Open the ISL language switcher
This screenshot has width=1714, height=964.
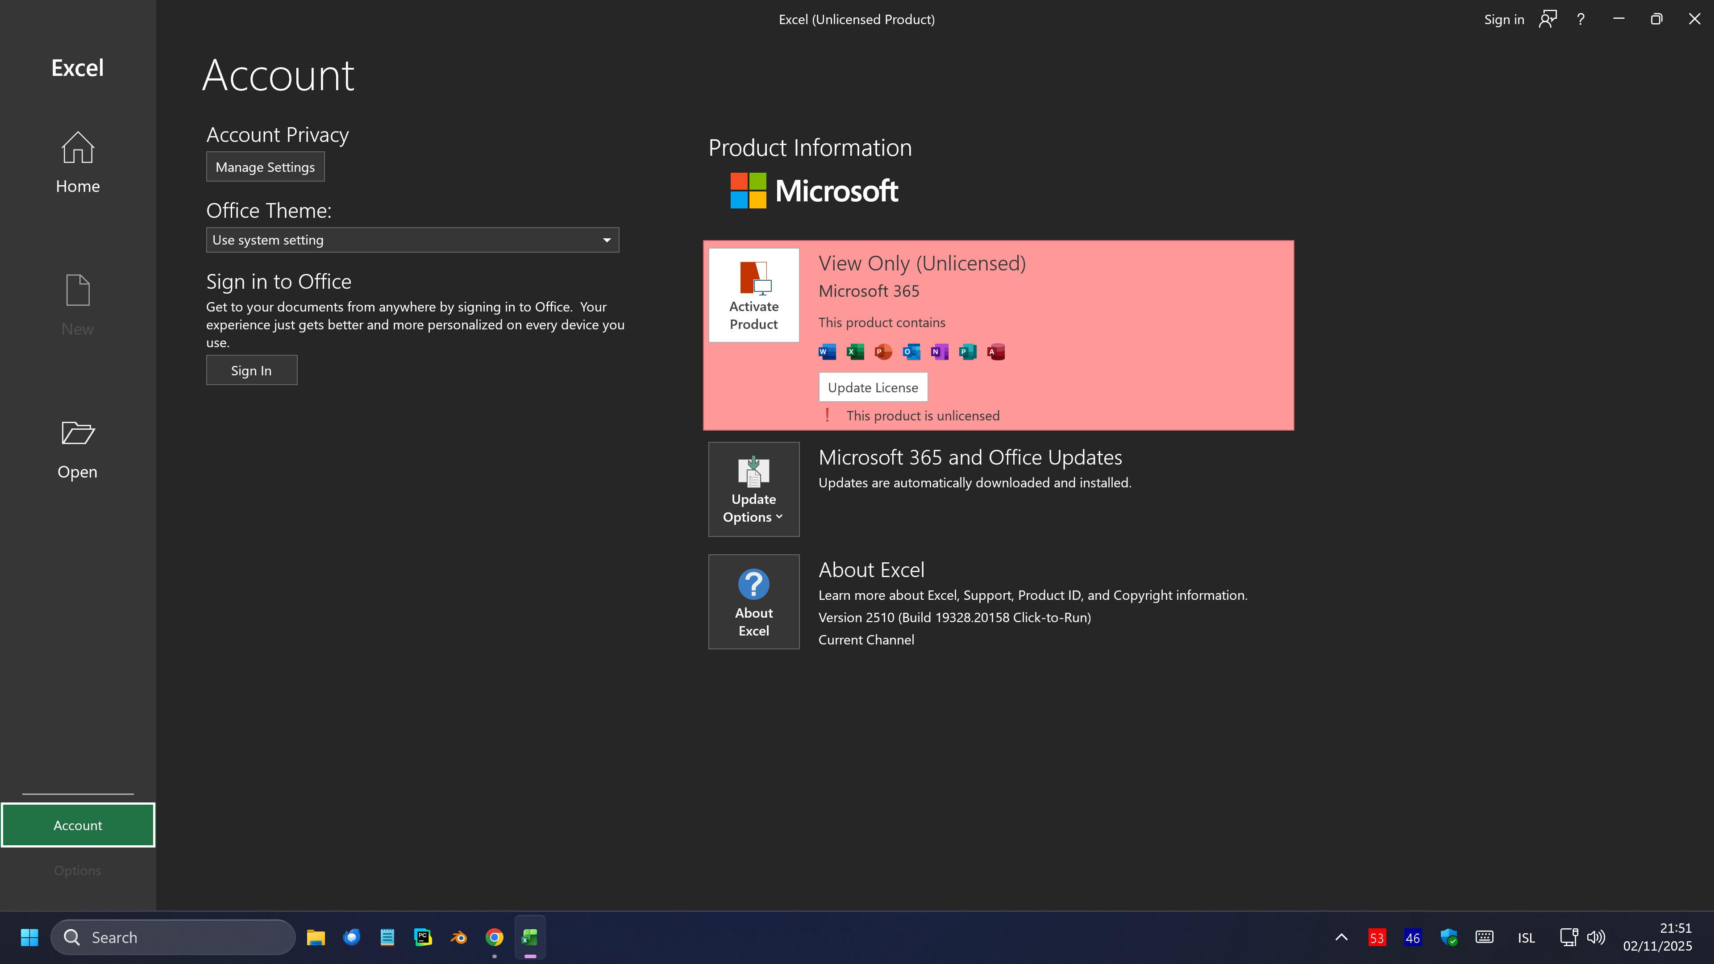click(1527, 937)
